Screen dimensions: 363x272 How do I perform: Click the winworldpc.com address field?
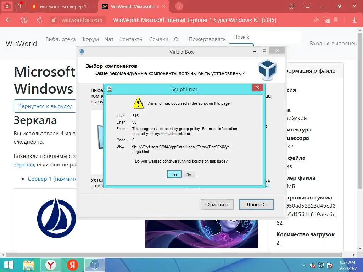point(82,20)
